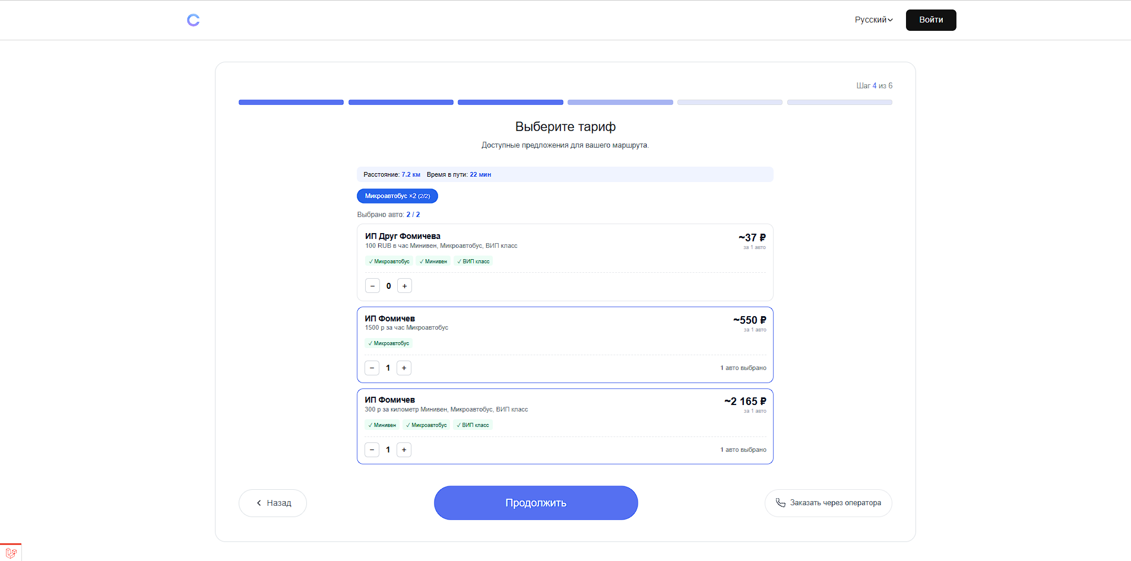This screenshot has height=561, width=1131.
Task: Decrease car count for the ~550 ₽ tariff
Action: click(372, 368)
